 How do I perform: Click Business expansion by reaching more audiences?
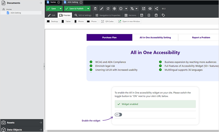(x=190, y=62)
